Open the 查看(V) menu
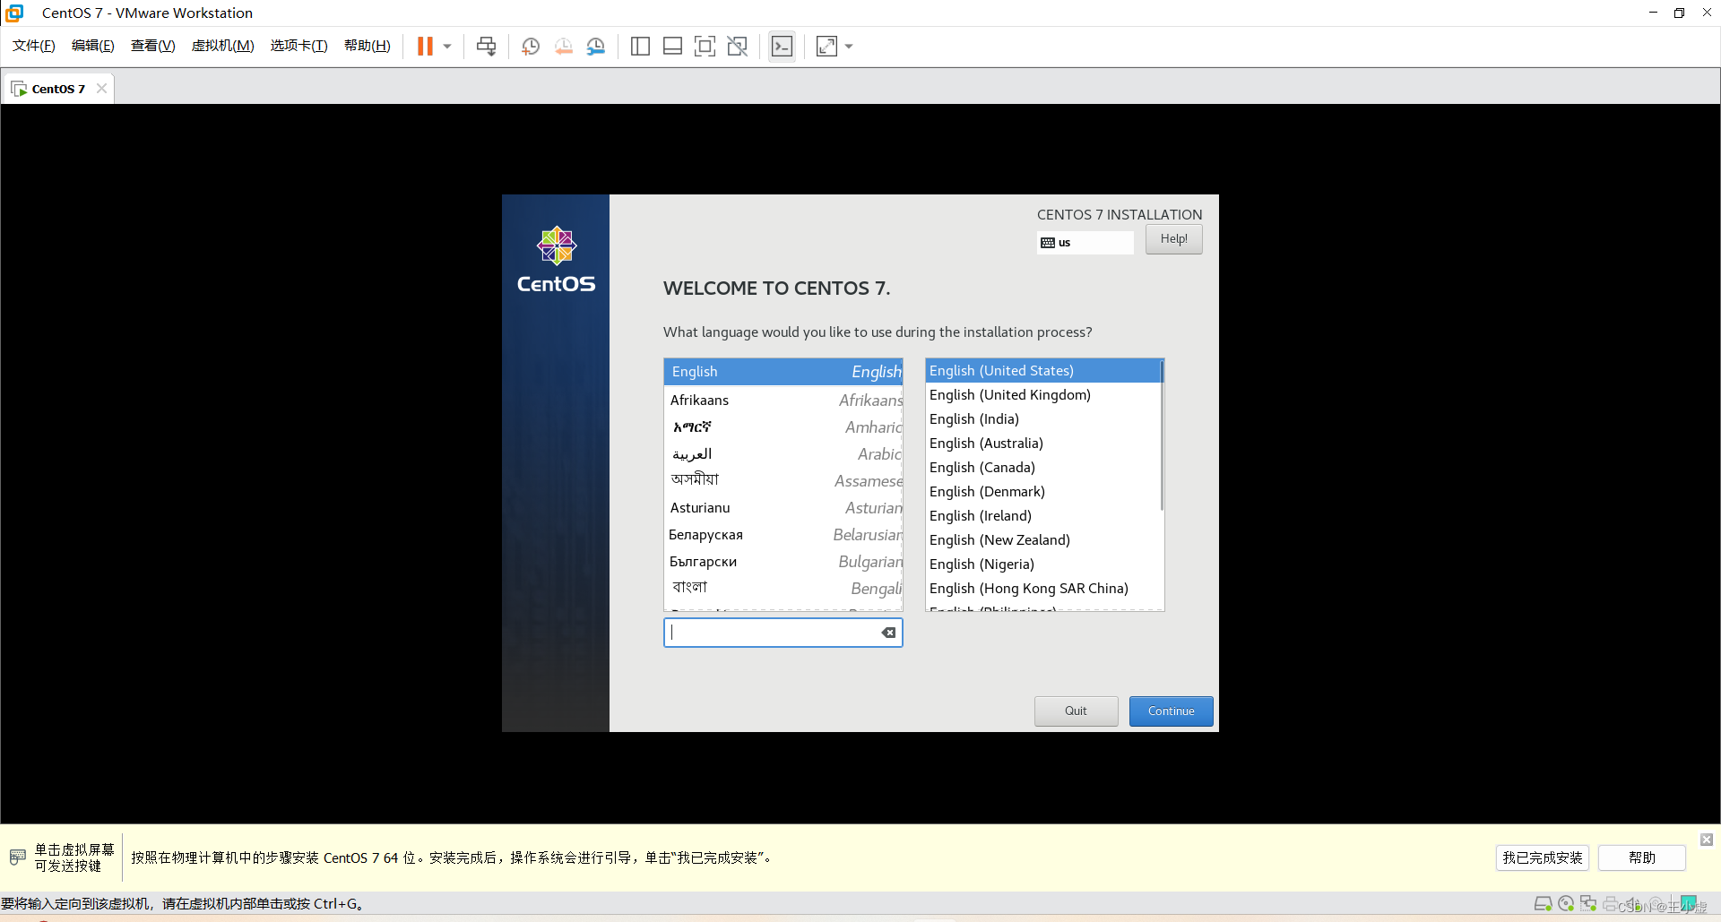Image resolution: width=1721 pixels, height=922 pixels. pyautogui.click(x=152, y=46)
